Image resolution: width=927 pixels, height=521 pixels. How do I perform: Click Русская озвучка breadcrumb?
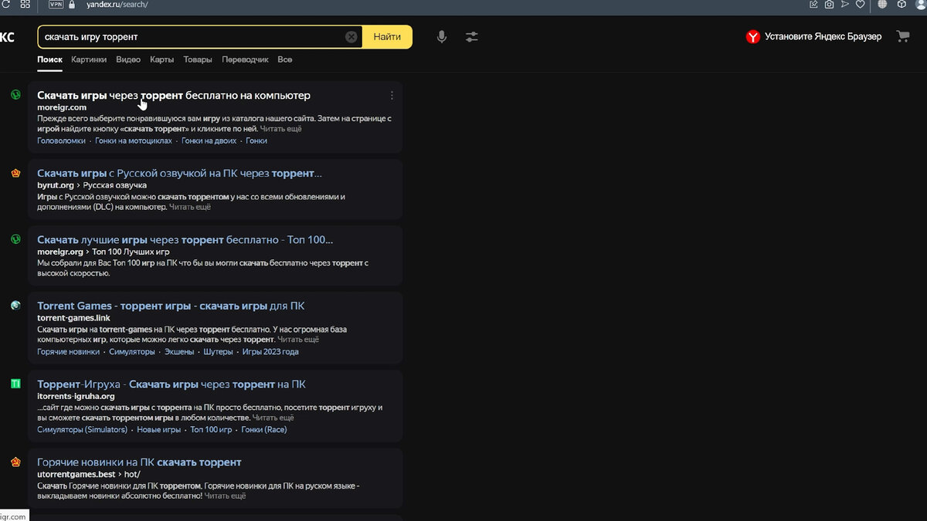click(x=115, y=185)
